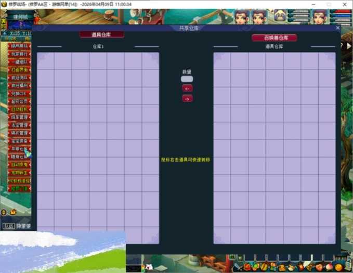Screen dimensions: 353x273
Task: Click the phone icon at bottom right
Action: tap(348, 266)
